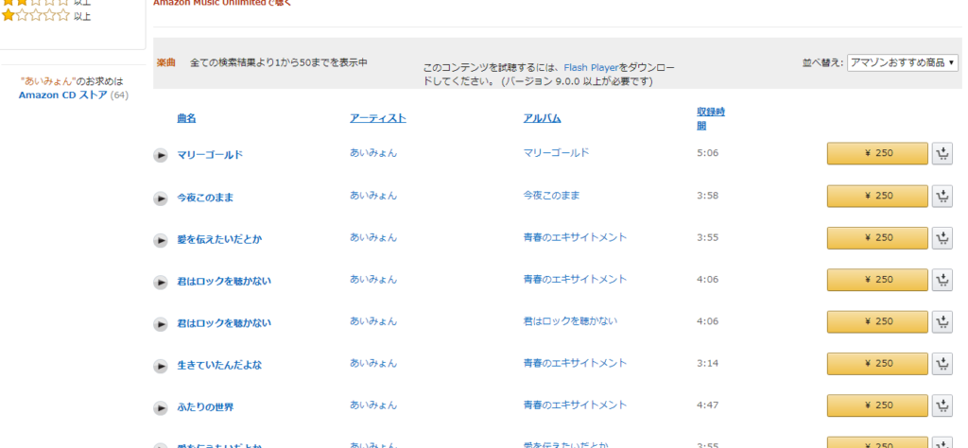This screenshot has height=448, width=968.
Task: Open the Flash Player download link
Action: pos(591,68)
